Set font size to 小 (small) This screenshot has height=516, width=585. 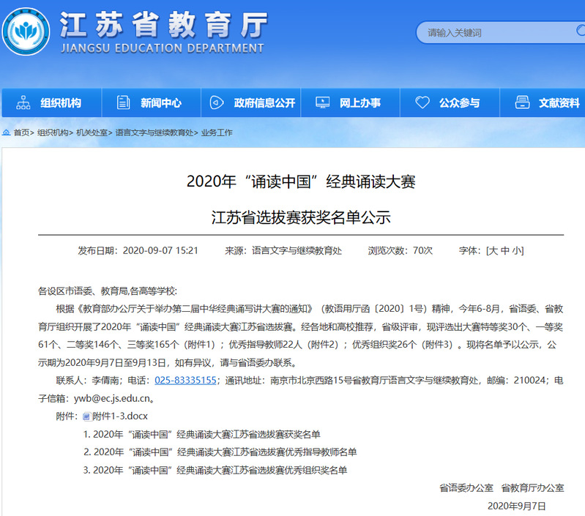[x=517, y=250]
